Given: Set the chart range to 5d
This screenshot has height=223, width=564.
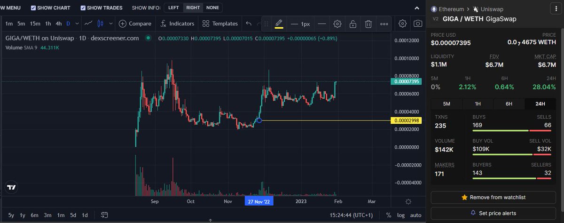Looking at the screenshot, I should [73, 215].
